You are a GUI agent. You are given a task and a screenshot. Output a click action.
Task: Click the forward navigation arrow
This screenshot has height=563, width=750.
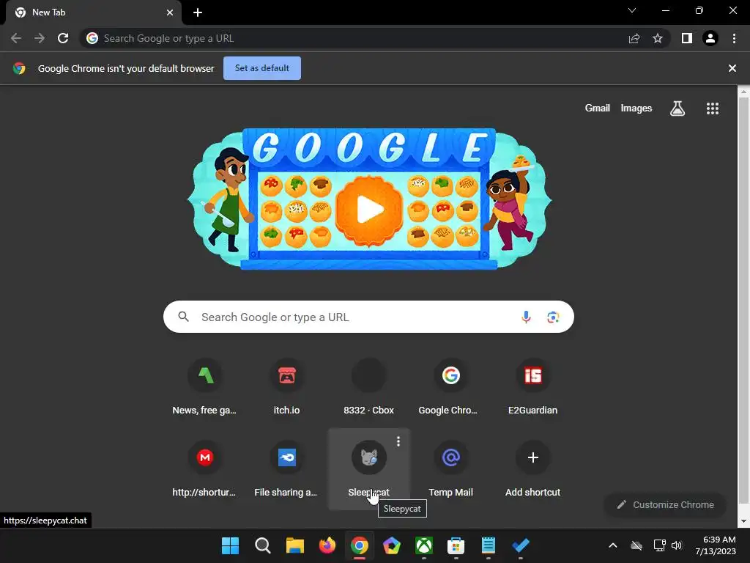[x=40, y=38]
